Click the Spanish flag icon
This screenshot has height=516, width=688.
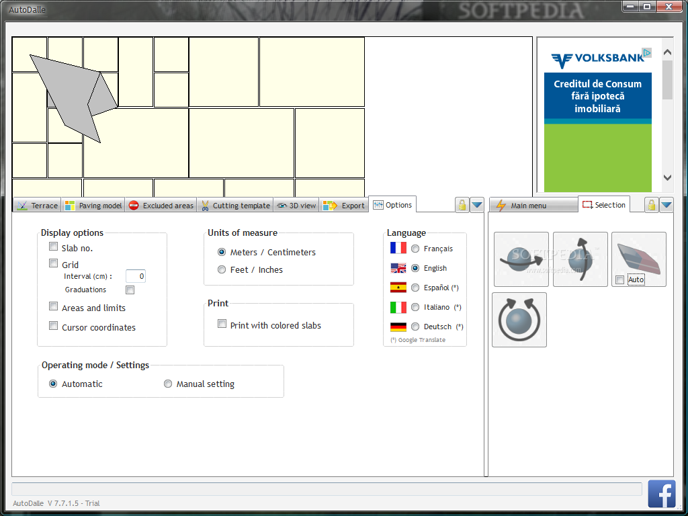point(398,288)
